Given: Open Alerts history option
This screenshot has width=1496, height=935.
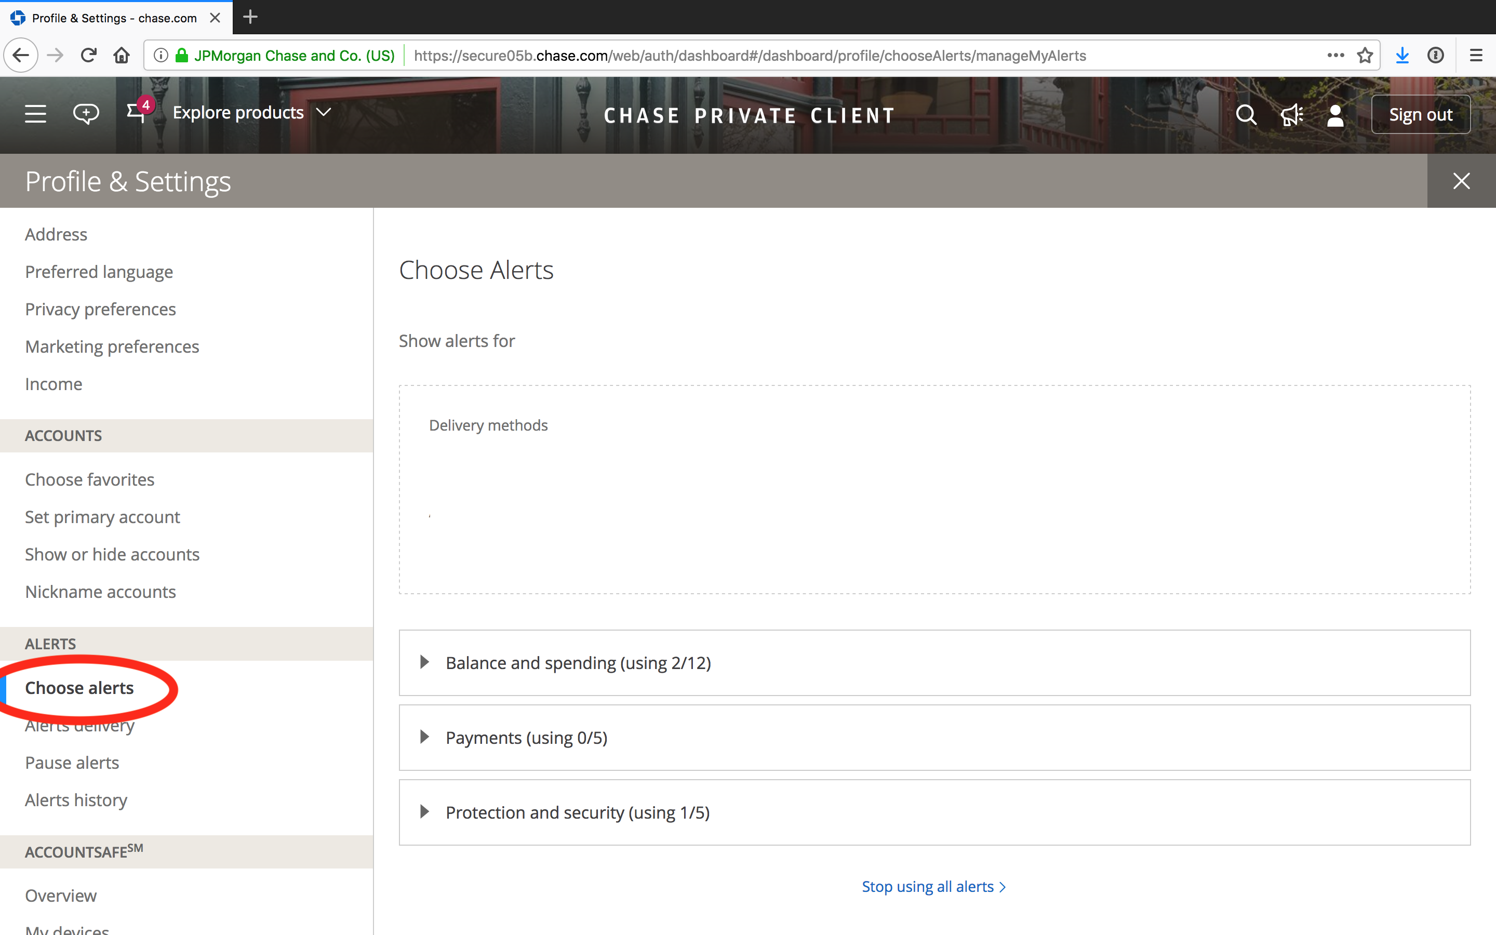Looking at the screenshot, I should point(76,800).
